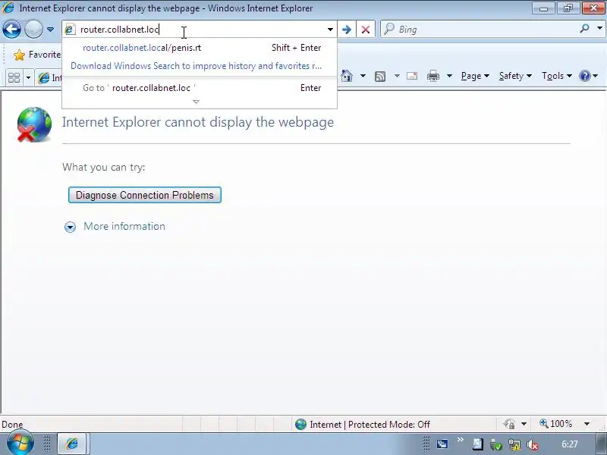Open the Print options dropdown arrow

click(x=449, y=76)
